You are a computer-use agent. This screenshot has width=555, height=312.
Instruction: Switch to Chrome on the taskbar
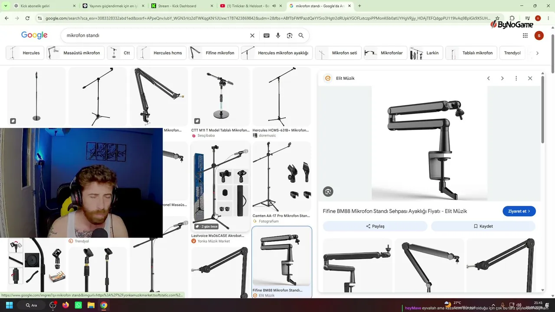pyautogui.click(x=104, y=305)
